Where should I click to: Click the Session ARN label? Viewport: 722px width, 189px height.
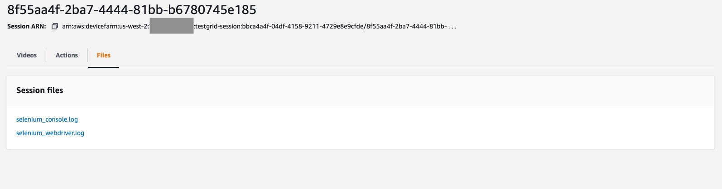pyautogui.click(x=27, y=26)
